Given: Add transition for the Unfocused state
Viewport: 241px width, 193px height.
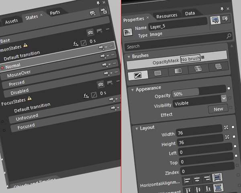Looking at the screenshot, I should pos(112,100).
